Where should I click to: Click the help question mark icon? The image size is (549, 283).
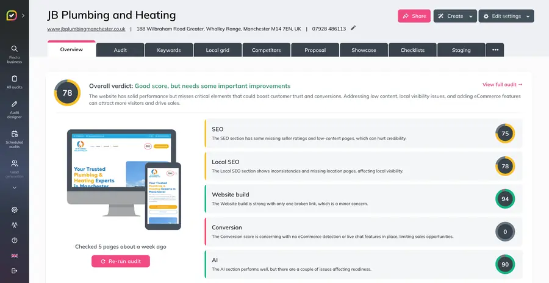[15, 241]
